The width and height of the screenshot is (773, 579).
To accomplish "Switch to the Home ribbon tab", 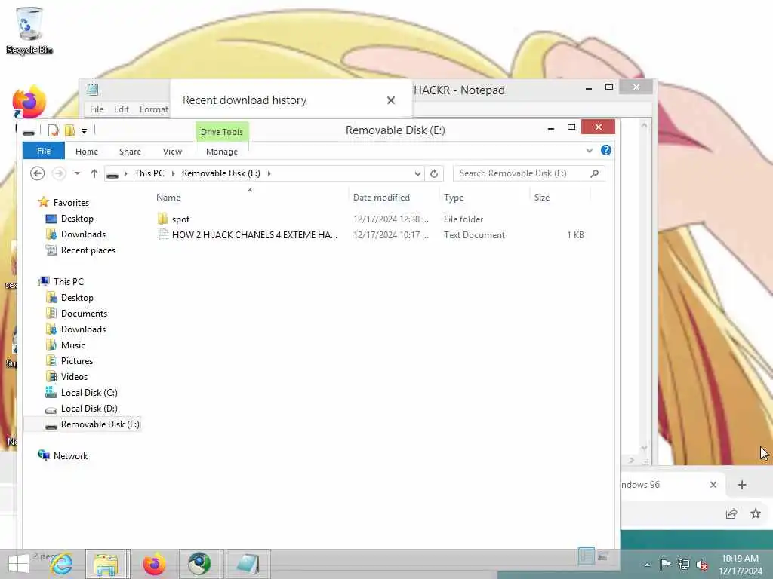I will [87, 152].
